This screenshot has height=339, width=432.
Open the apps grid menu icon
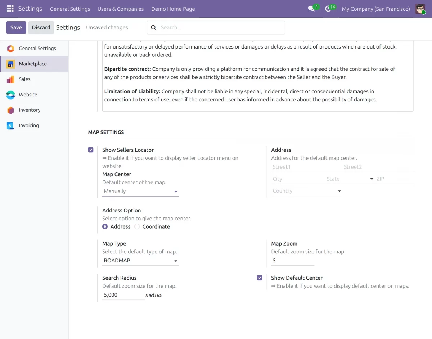10,9
